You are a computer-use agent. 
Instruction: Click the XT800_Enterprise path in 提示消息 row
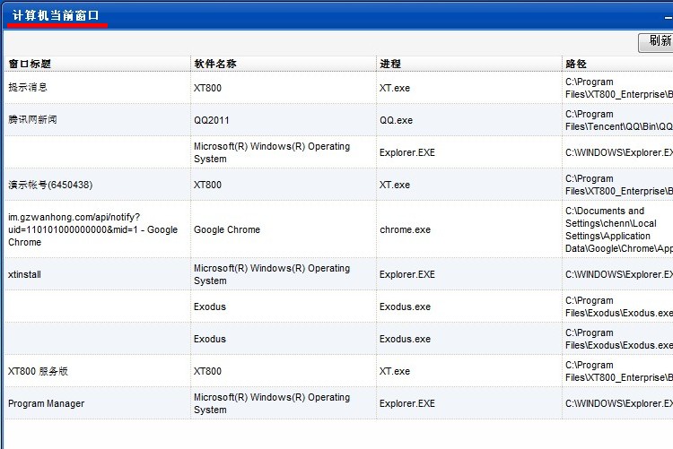(x=617, y=88)
